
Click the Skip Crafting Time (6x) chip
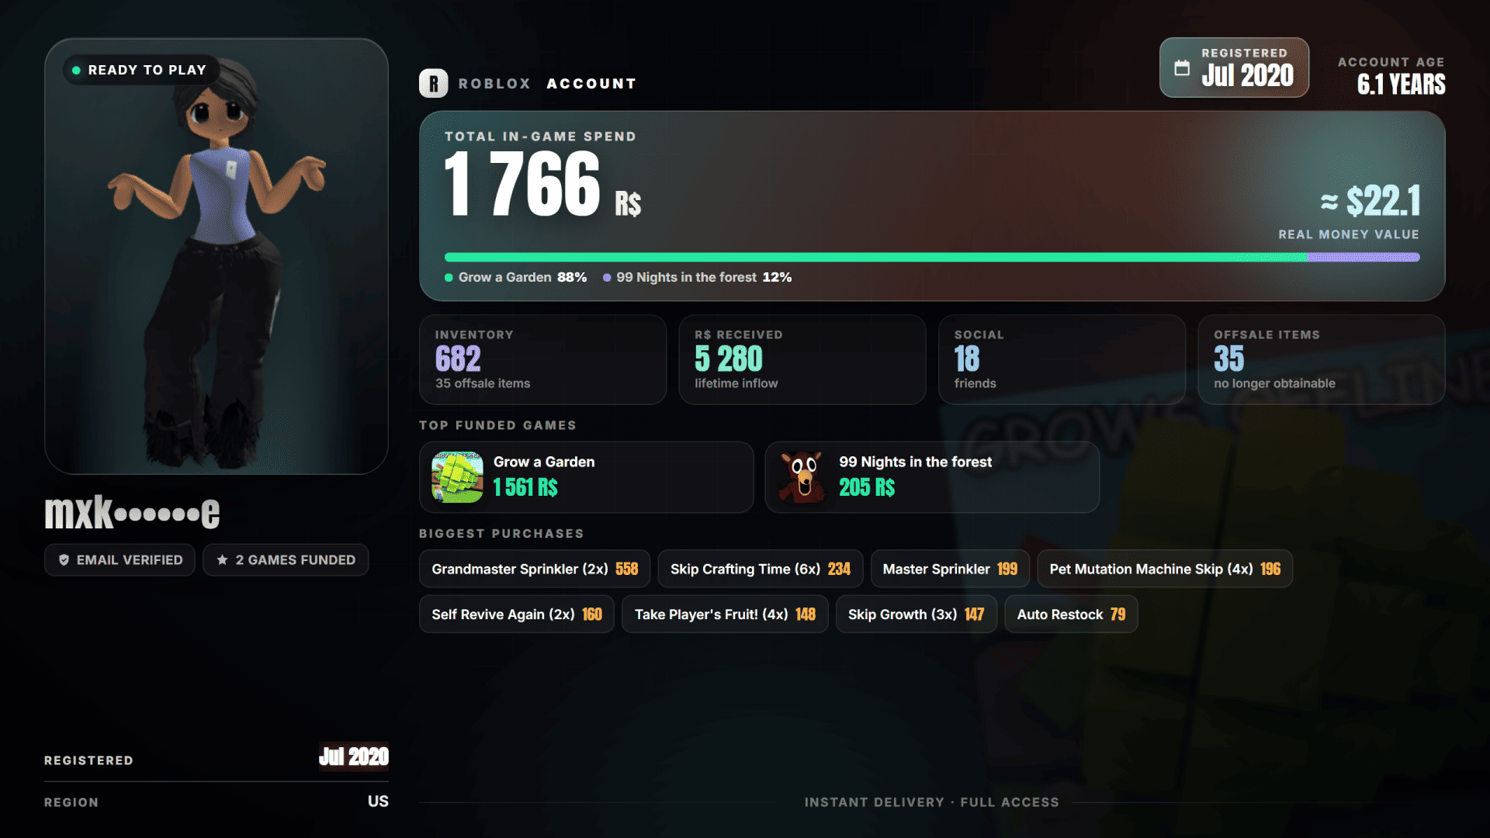761,569
